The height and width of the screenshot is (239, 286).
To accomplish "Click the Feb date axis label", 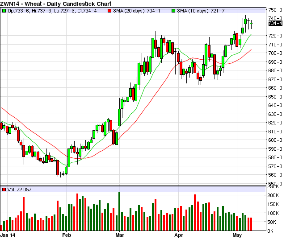I will pos(67,235).
